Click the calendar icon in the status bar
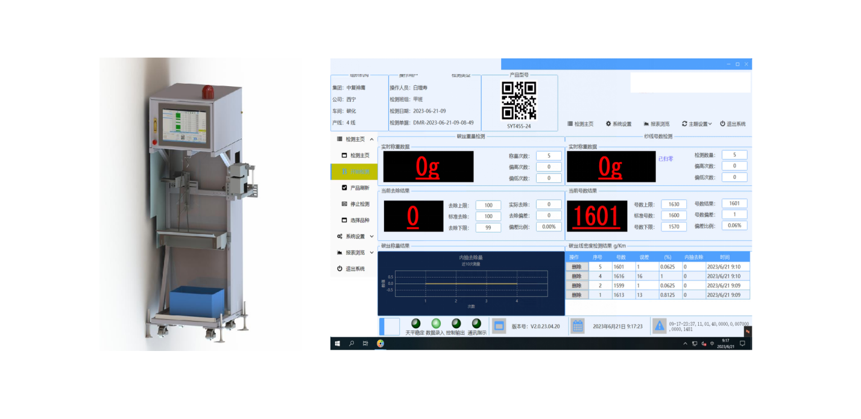 577,326
